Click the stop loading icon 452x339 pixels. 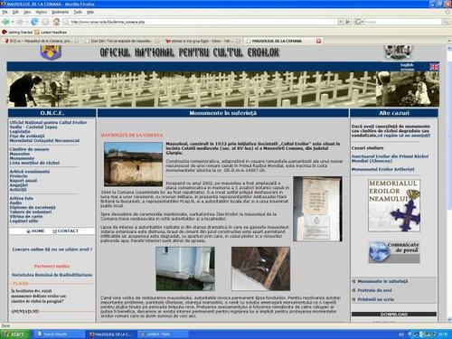(45, 22)
